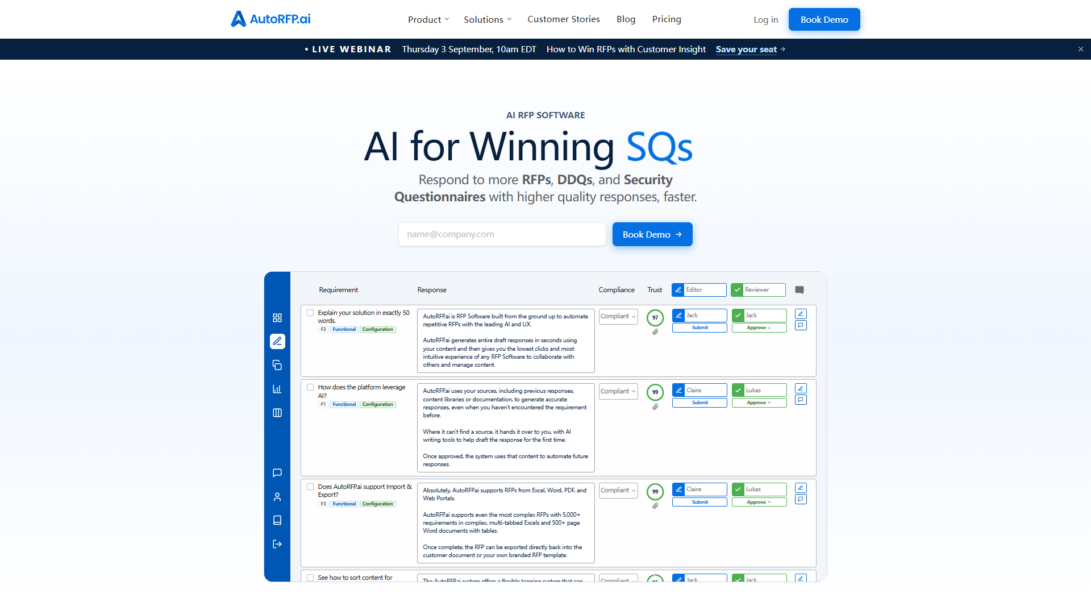Click the AutoRFP.ai logo
1091x614 pixels.
point(270,19)
